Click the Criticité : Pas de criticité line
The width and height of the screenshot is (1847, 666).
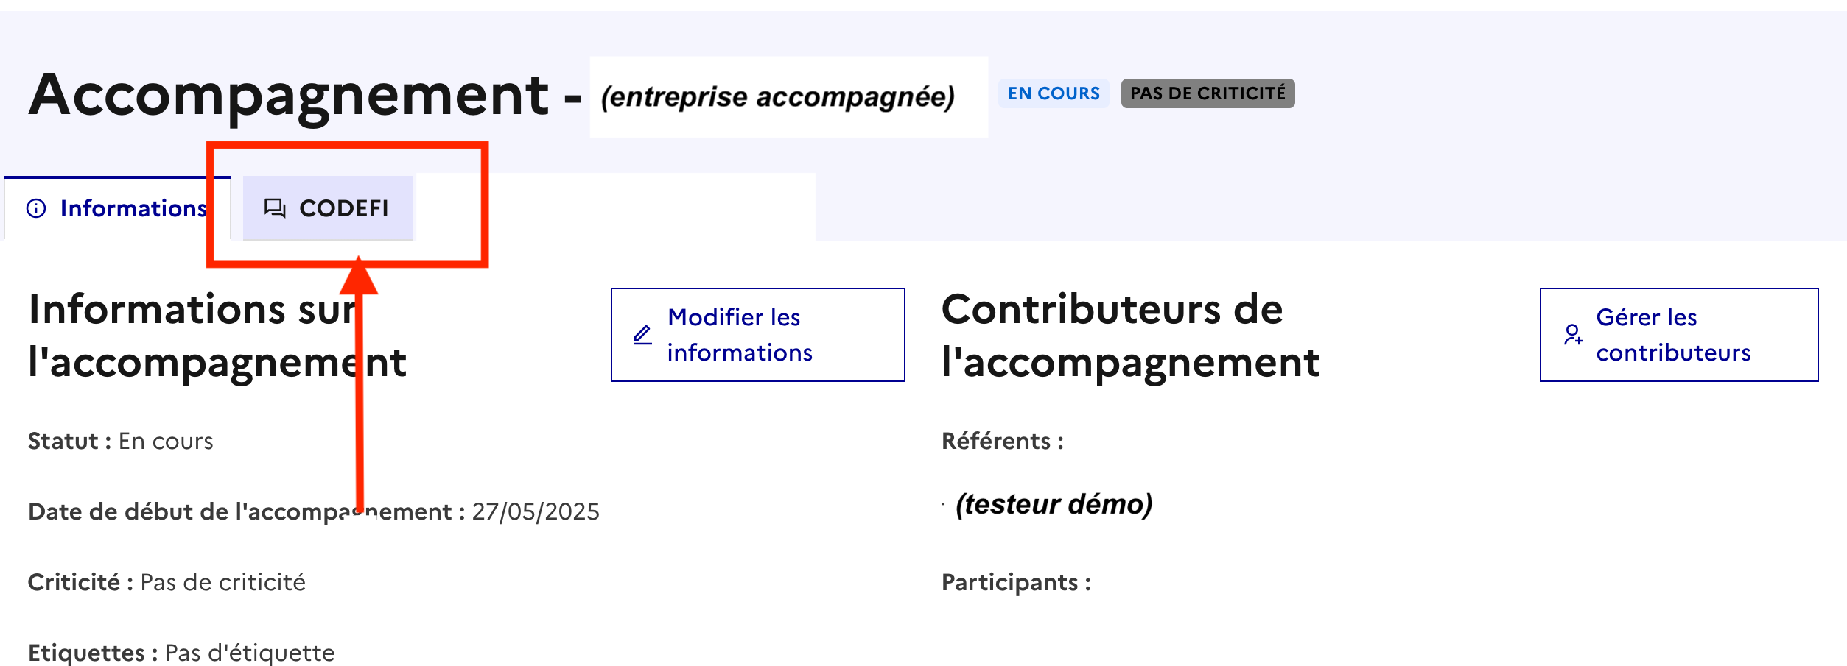point(167,583)
